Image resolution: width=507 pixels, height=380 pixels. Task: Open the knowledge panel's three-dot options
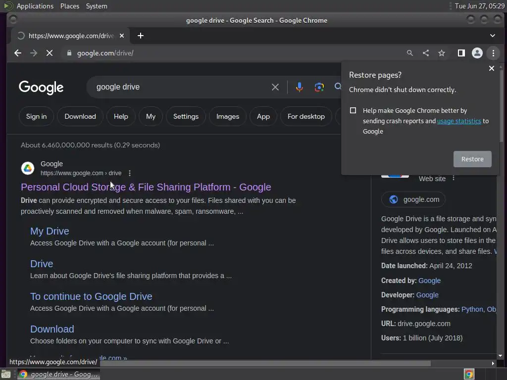pyautogui.click(x=454, y=178)
